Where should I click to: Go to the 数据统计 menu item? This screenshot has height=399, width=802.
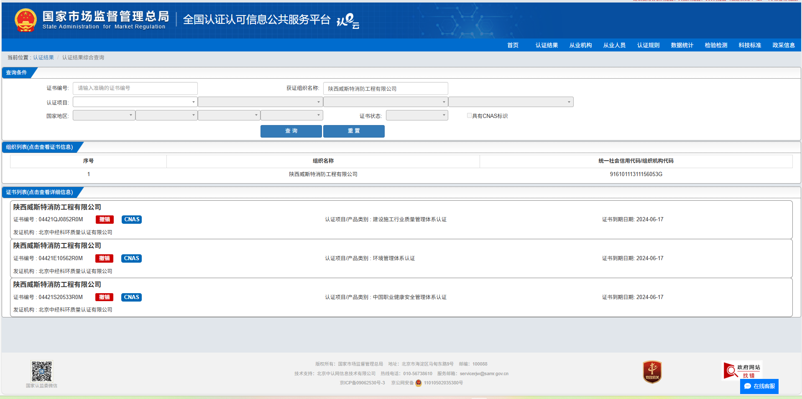682,45
